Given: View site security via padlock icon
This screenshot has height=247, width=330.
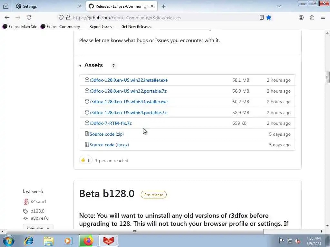Looking at the screenshot, I should pyautogui.click(x=68, y=18).
